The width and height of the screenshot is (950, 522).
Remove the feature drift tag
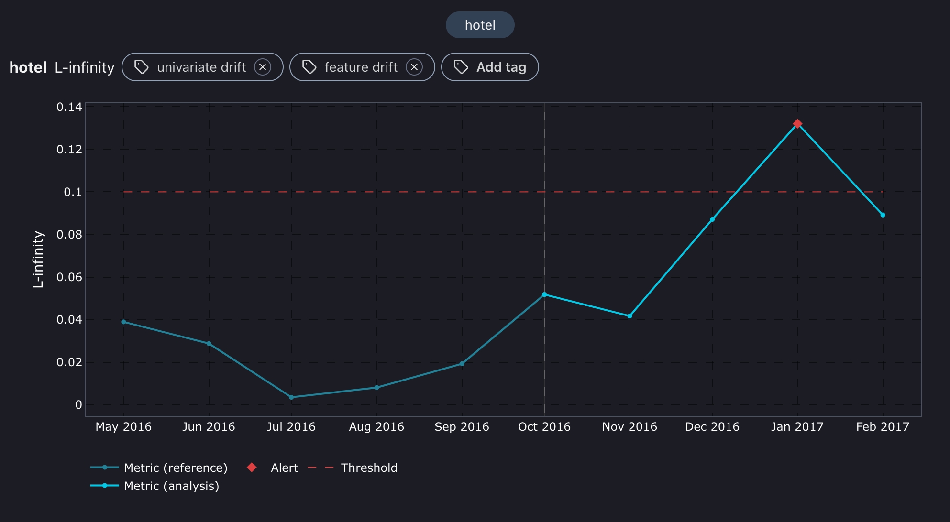coord(414,67)
